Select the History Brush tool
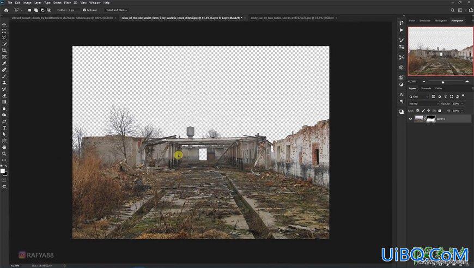 [x=4, y=89]
